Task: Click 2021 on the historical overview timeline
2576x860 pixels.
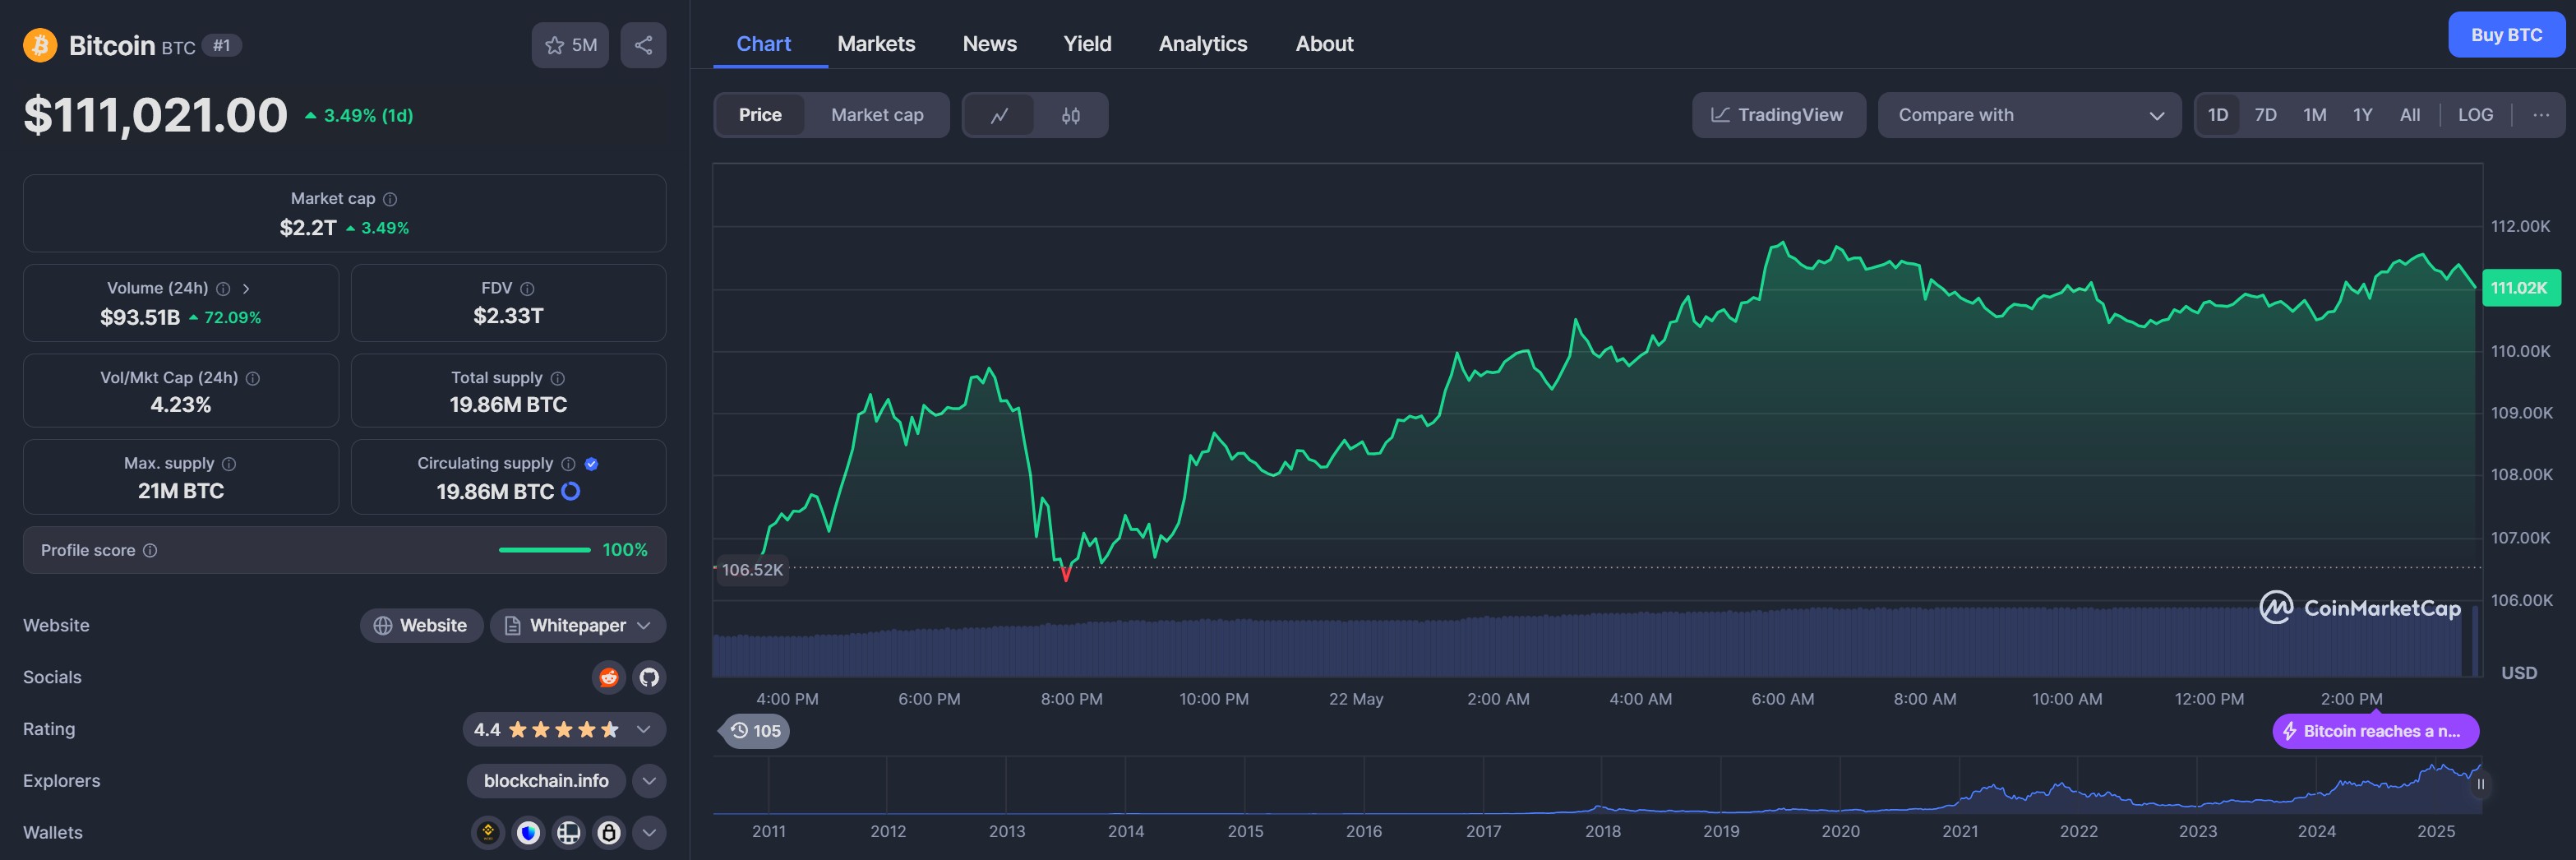Action: click(x=1960, y=831)
